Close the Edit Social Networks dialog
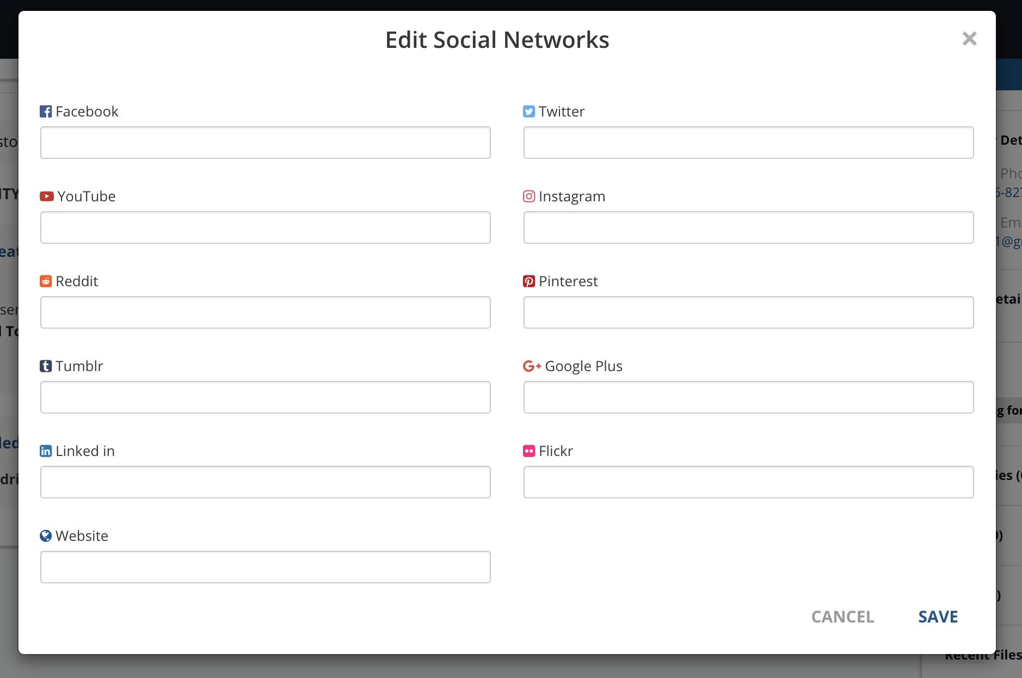 pyautogui.click(x=970, y=39)
